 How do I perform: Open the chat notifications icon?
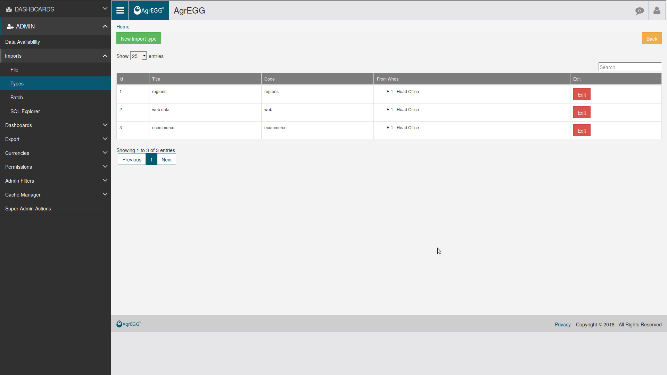point(640,11)
